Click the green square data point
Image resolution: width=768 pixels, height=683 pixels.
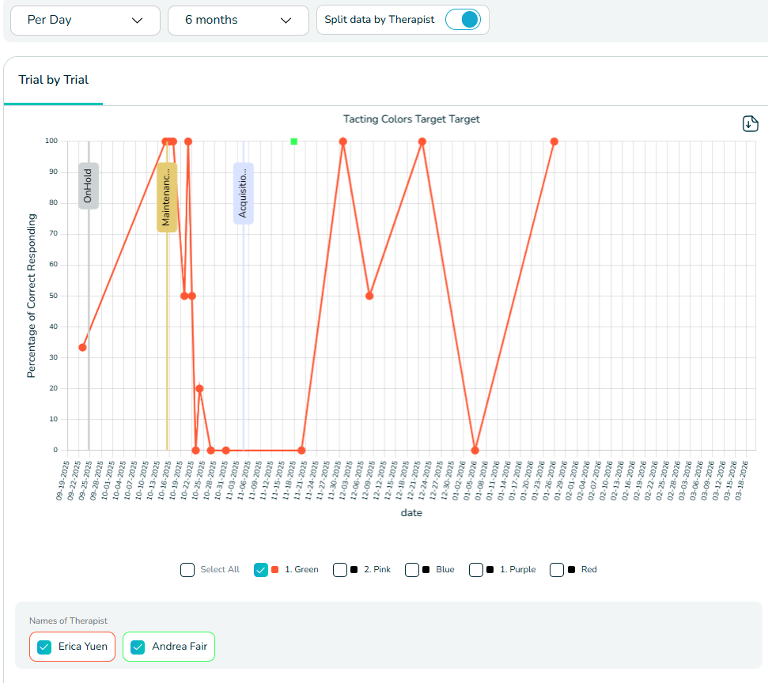click(294, 142)
